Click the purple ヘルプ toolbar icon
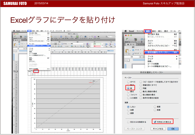Viewport: 195px width, 135px height. (x=95, y=37)
